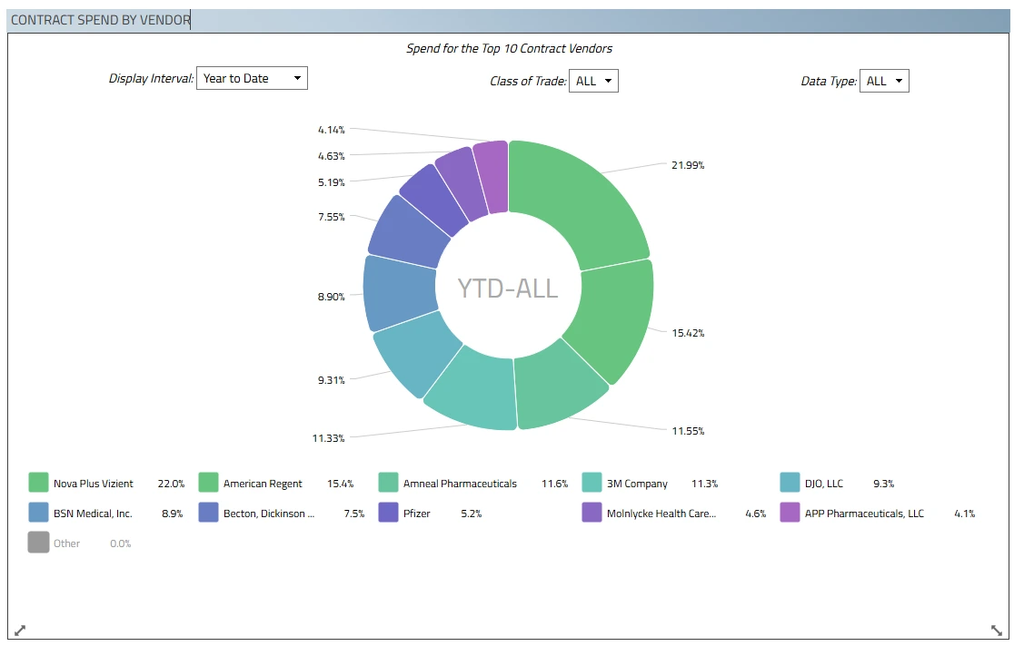Toggle the gray Other legend swatch

point(39,543)
